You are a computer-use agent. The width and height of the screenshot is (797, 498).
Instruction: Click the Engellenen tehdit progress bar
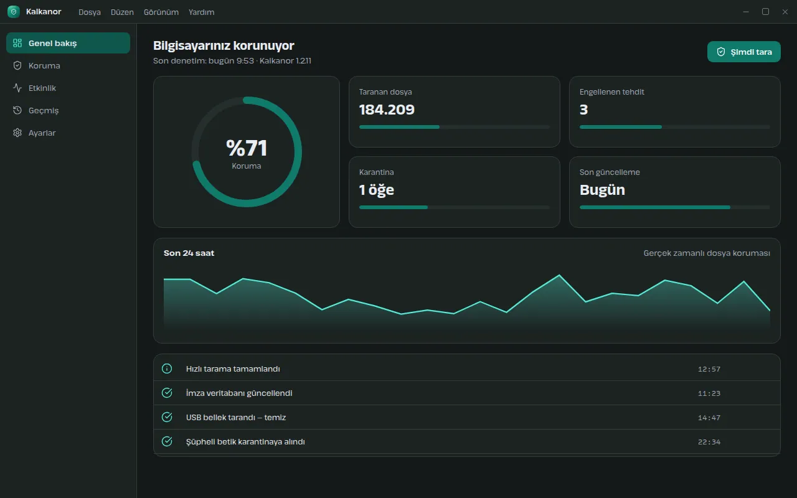click(x=675, y=127)
